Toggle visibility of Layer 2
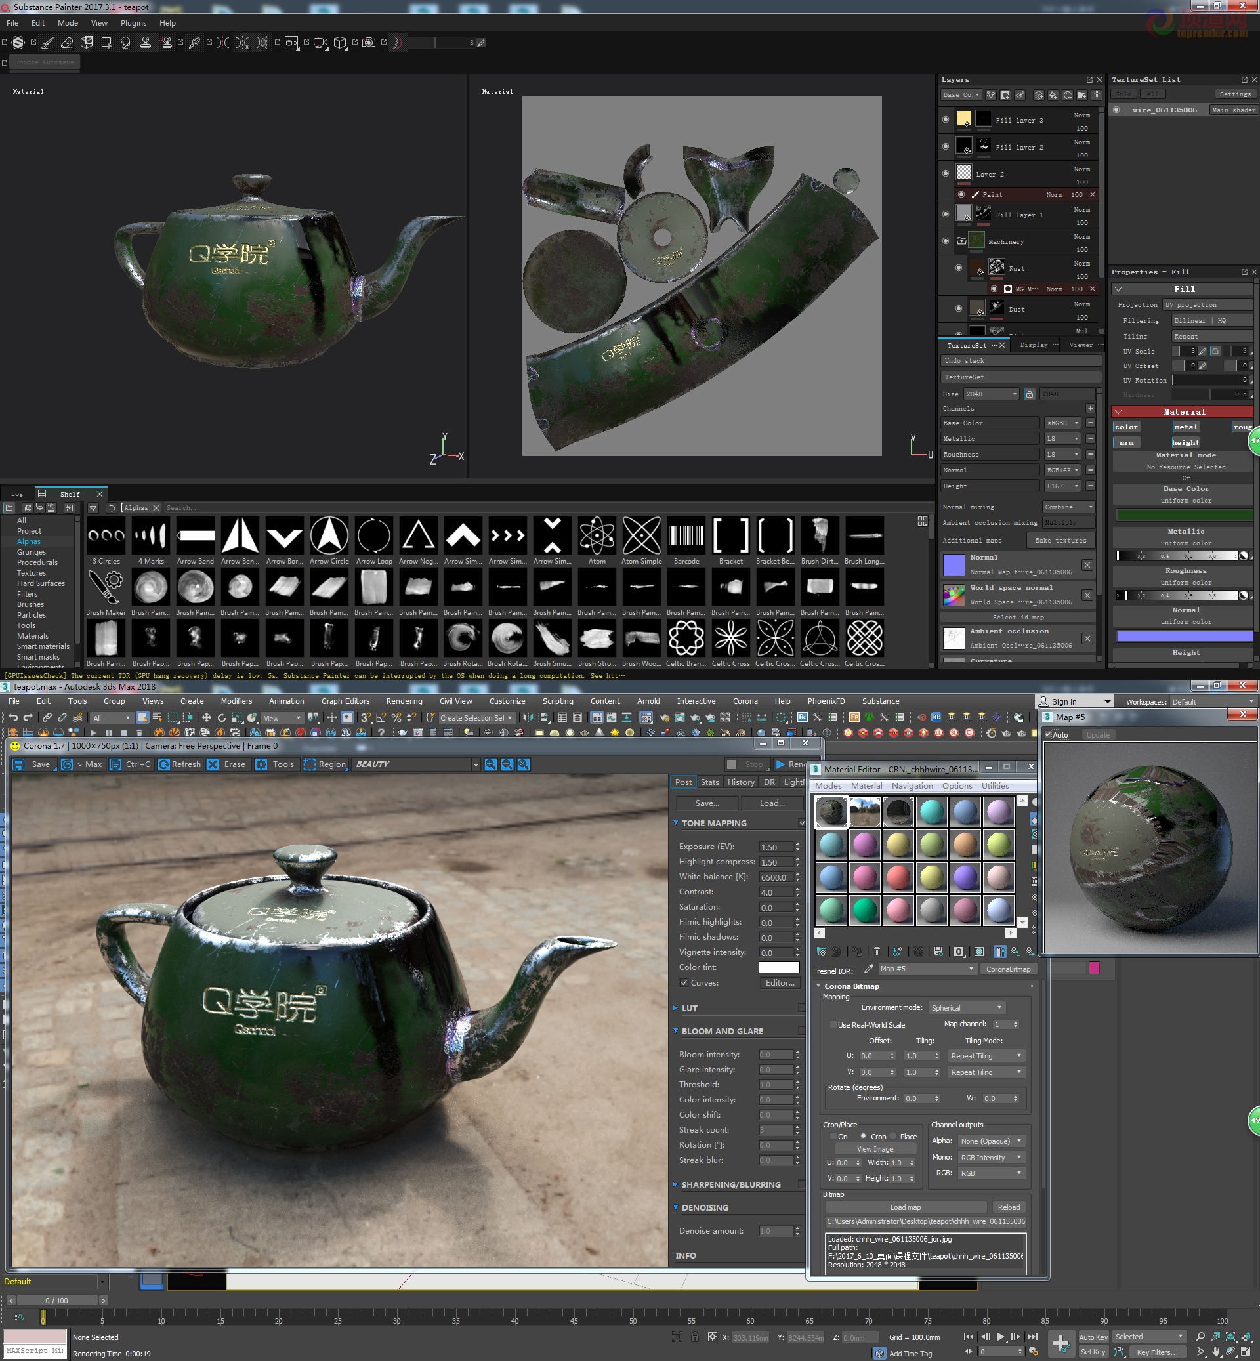The height and width of the screenshot is (1361, 1260). click(945, 173)
